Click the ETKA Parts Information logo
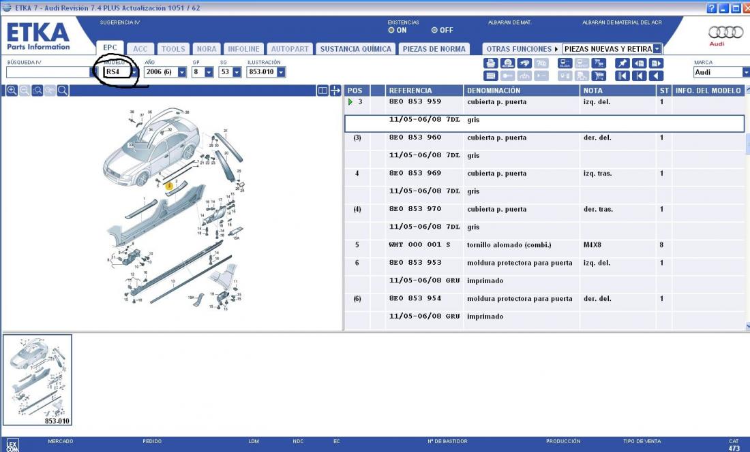Screen dimensions: 750x452 pos(38,37)
